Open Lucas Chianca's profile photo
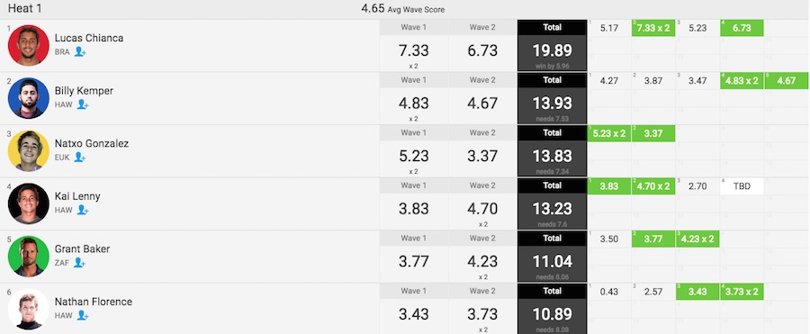810x334 pixels. click(29, 46)
